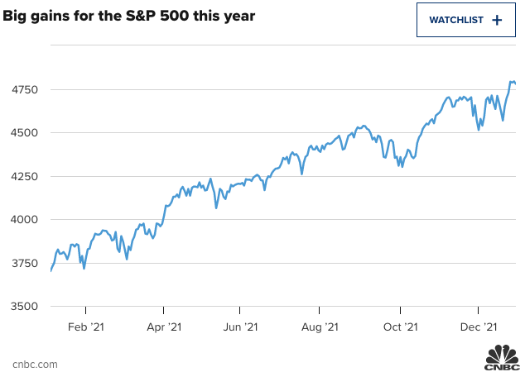The height and width of the screenshot is (372, 525).
Task: Click the 3750 y-axis value
Action: pos(17,263)
